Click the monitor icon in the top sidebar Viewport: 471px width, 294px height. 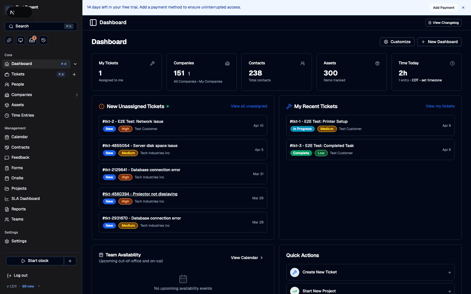(20, 40)
